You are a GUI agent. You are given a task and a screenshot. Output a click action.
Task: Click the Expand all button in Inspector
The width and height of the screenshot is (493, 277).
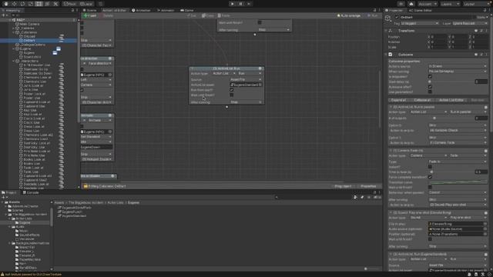(x=399, y=100)
